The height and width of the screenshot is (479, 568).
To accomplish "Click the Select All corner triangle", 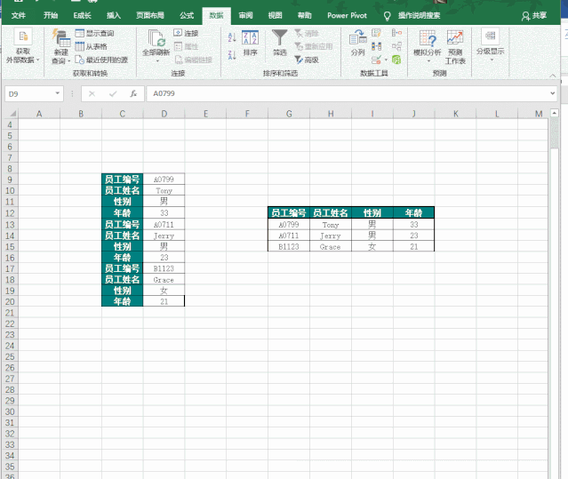I will pyautogui.click(x=12, y=114).
